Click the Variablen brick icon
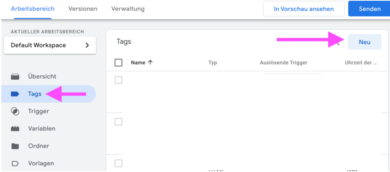This screenshot has width=390, height=172. coord(15,129)
